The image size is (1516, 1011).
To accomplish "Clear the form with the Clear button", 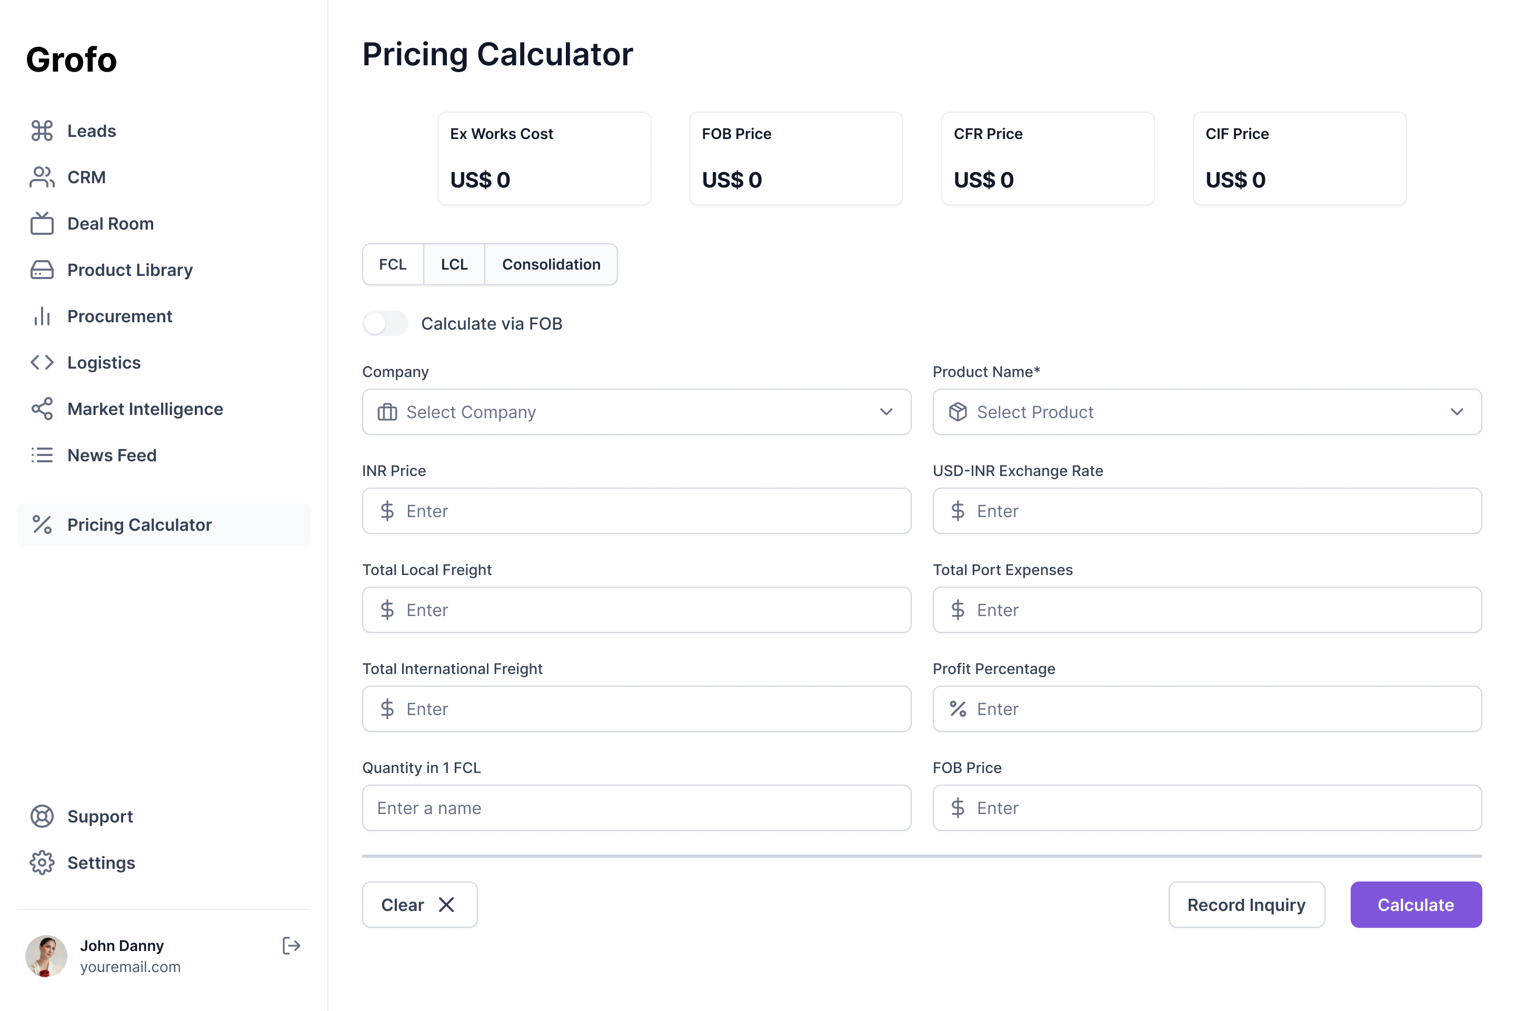I will [420, 905].
